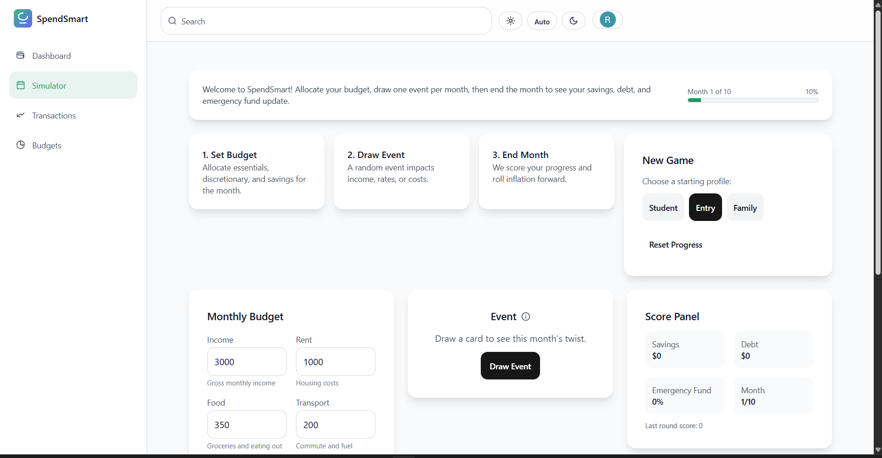Image resolution: width=882 pixels, height=458 pixels.
Task: Click 'Choose a starting profile:' text
Action: pyautogui.click(x=687, y=181)
